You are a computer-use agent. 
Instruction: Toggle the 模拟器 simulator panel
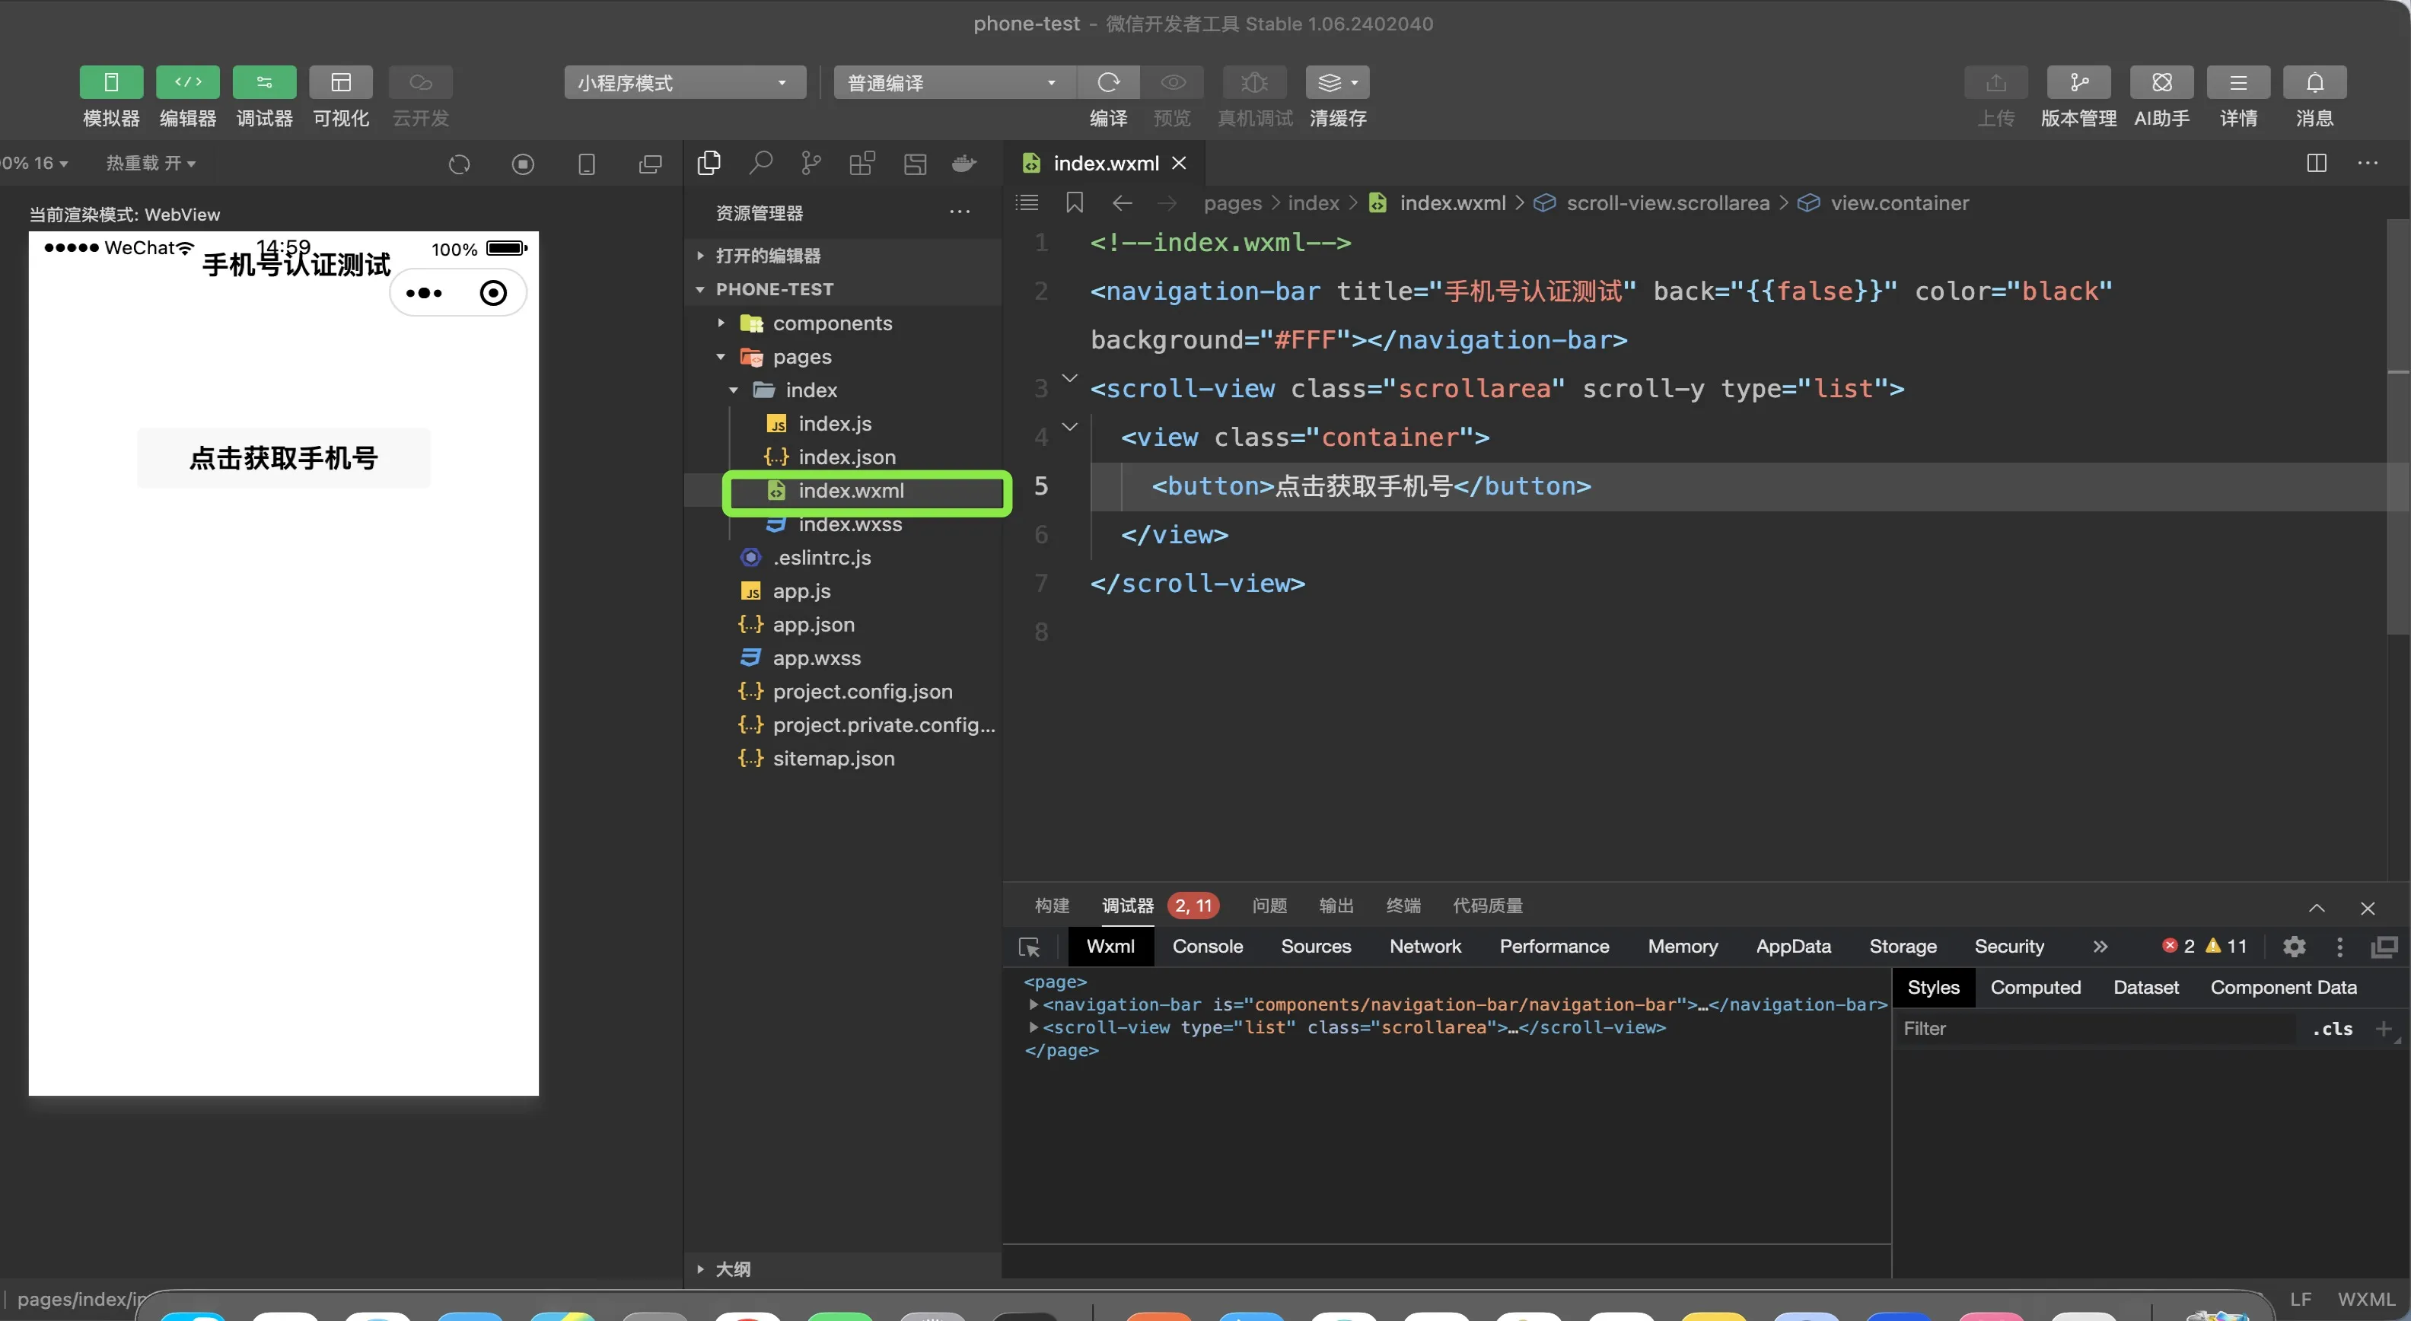[x=110, y=82]
